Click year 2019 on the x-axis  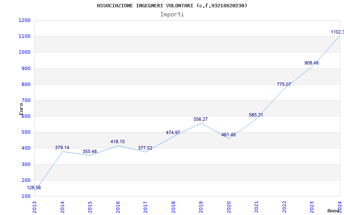tap(201, 207)
